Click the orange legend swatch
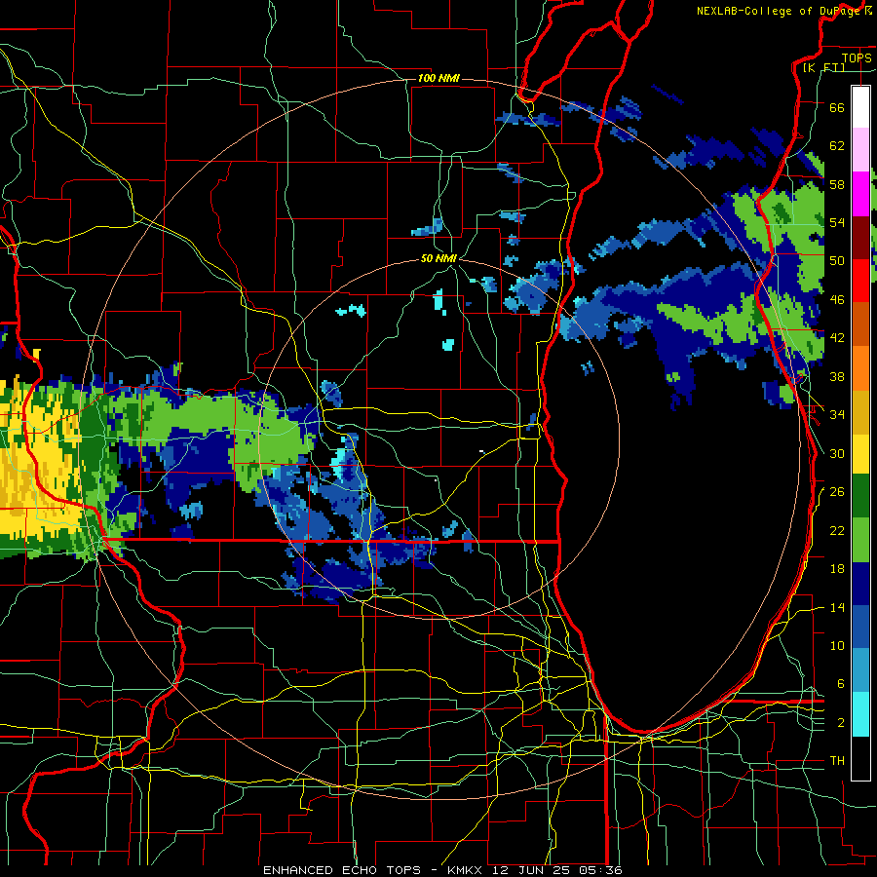Image resolution: width=877 pixels, height=877 pixels. (x=860, y=368)
